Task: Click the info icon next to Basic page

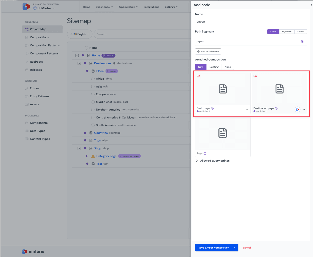Action: tap(212, 108)
